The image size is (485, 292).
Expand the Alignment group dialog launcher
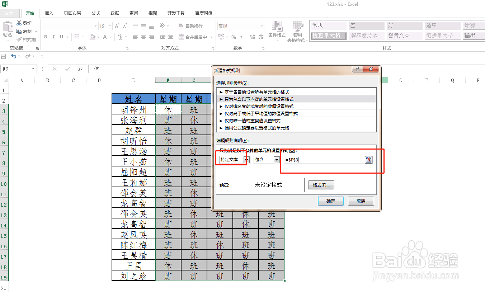tap(212, 48)
